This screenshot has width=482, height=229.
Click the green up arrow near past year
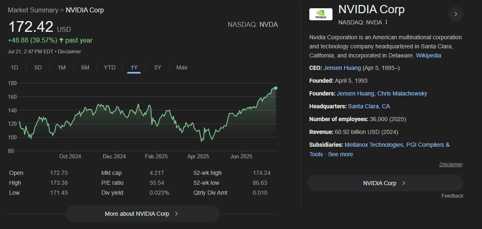61,40
